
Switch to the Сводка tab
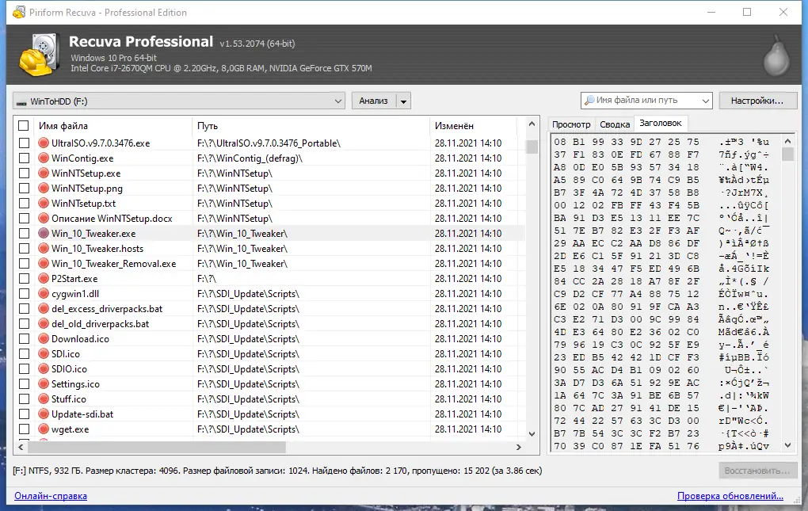pos(614,124)
